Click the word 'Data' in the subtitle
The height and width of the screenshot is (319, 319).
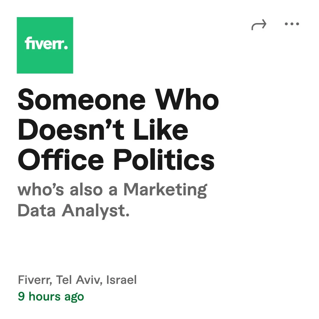(x=37, y=210)
